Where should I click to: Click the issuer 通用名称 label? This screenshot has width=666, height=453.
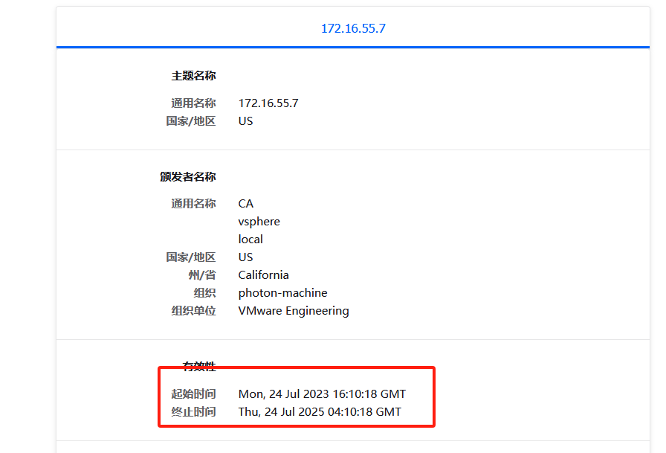tap(194, 204)
